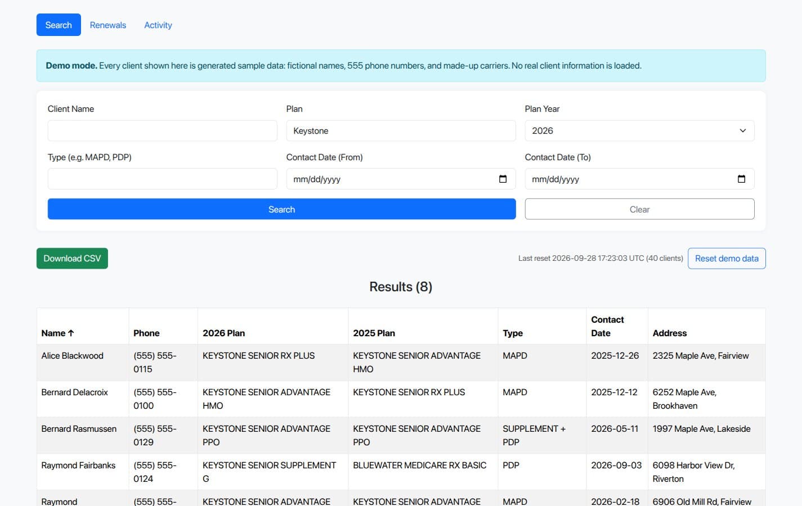Click the Last reset timestamp text
The height and width of the screenshot is (506, 802).
point(601,259)
